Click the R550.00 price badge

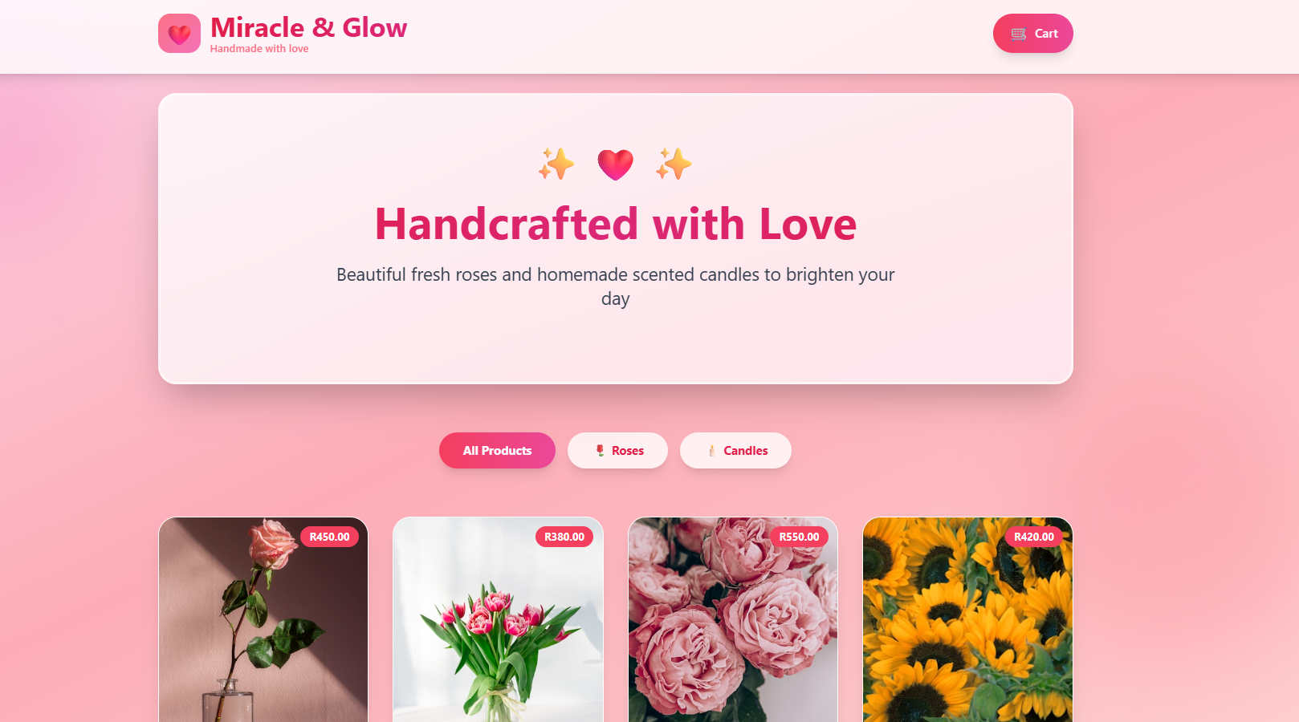point(799,537)
